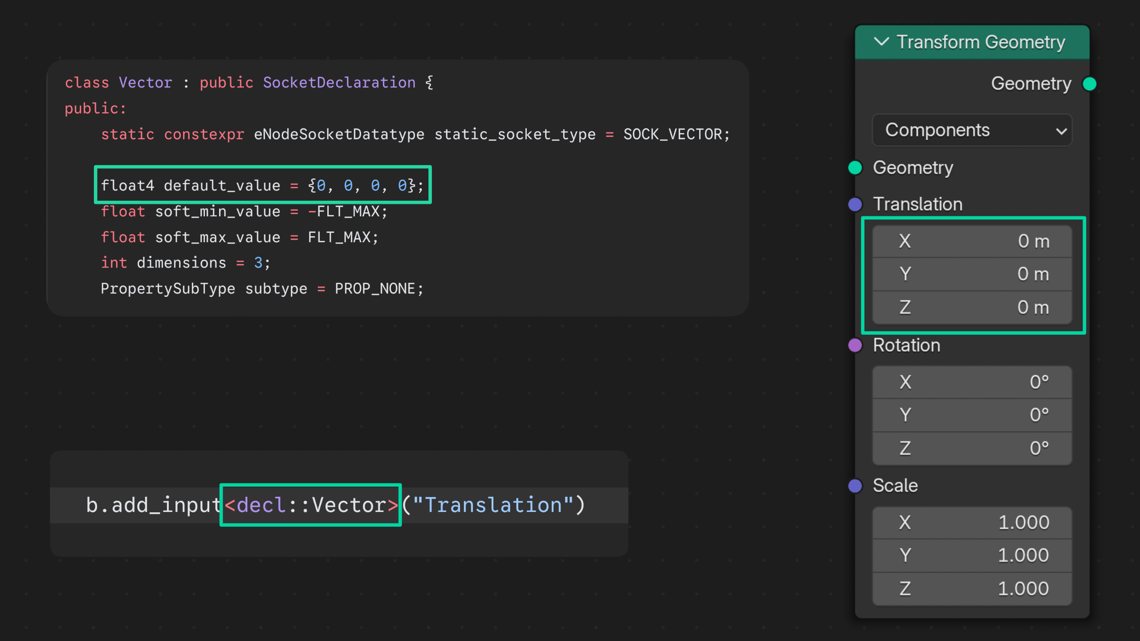Screen dimensions: 1140x641
Task: Click the Transform Geometry node header title
Action: pyautogui.click(x=981, y=42)
